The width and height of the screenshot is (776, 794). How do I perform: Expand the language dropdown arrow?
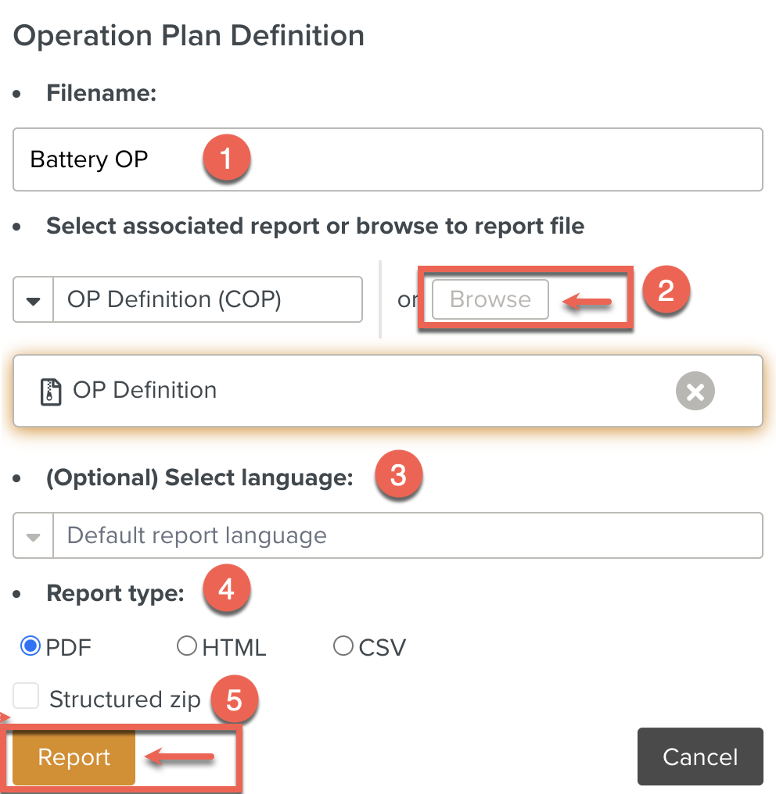point(33,536)
